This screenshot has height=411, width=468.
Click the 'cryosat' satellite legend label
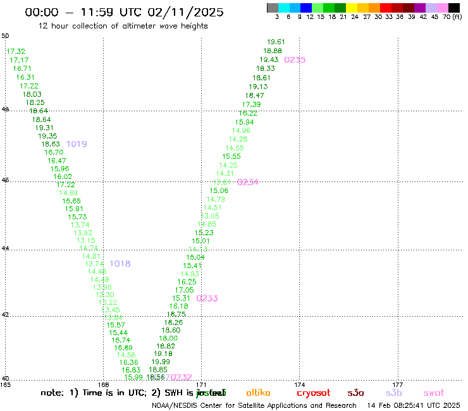click(x=314, y=393)
